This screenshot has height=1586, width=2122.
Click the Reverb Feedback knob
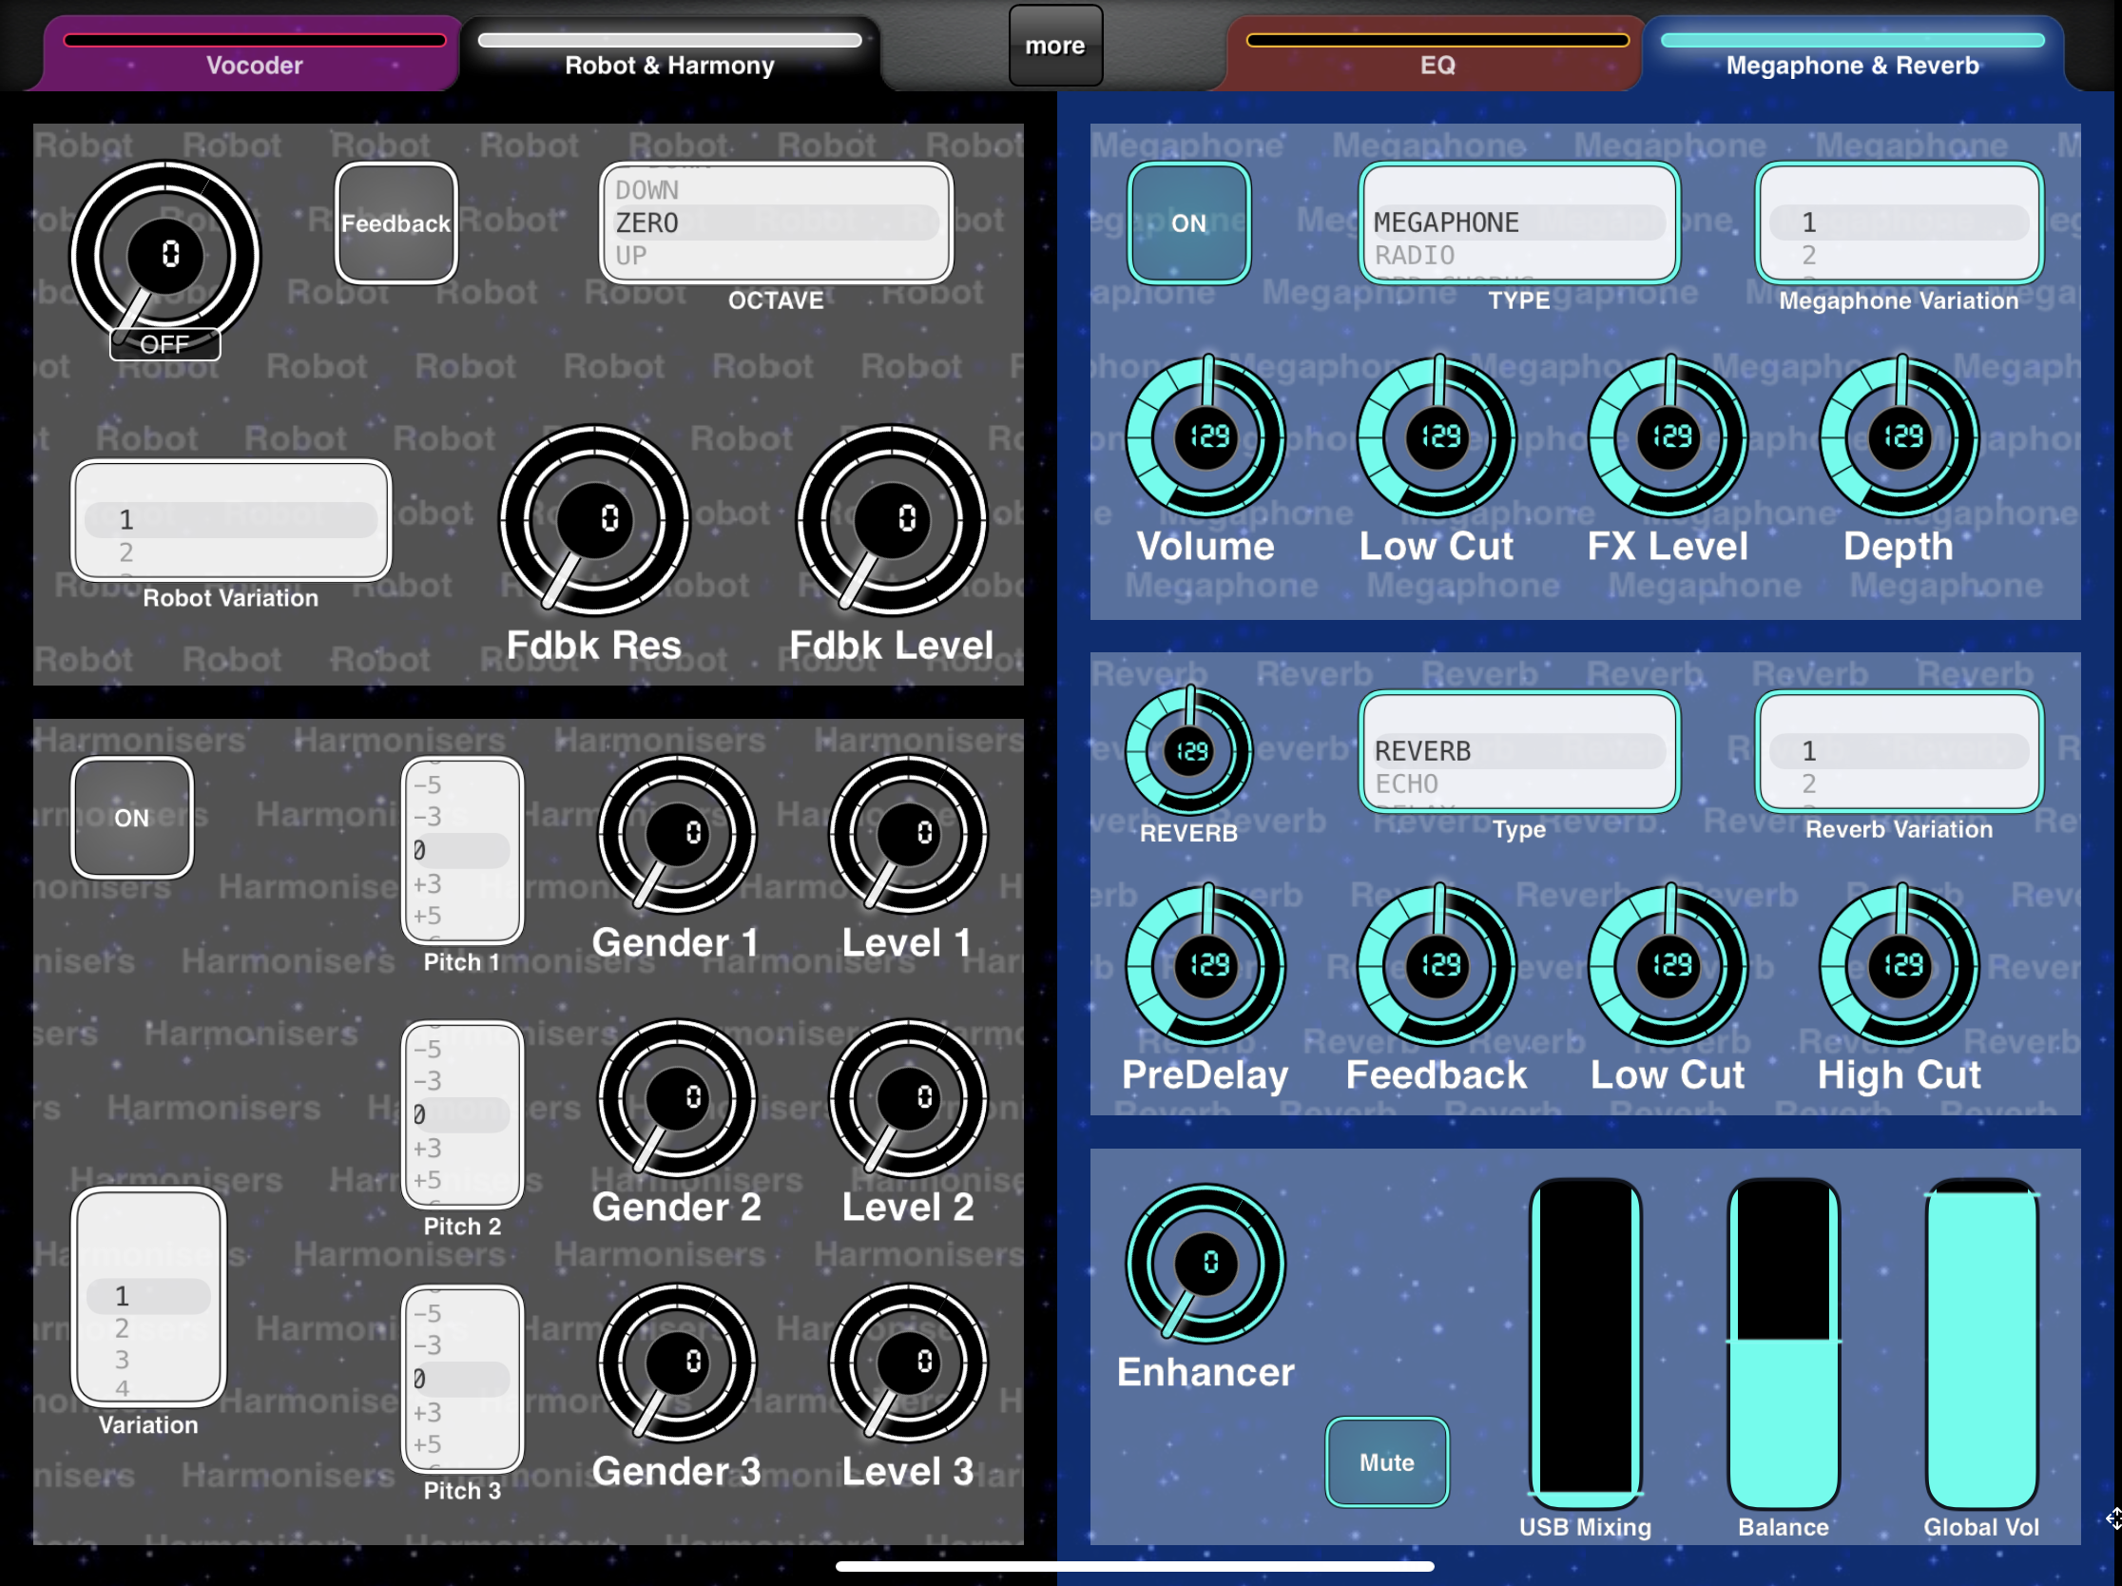[1437, 965]
